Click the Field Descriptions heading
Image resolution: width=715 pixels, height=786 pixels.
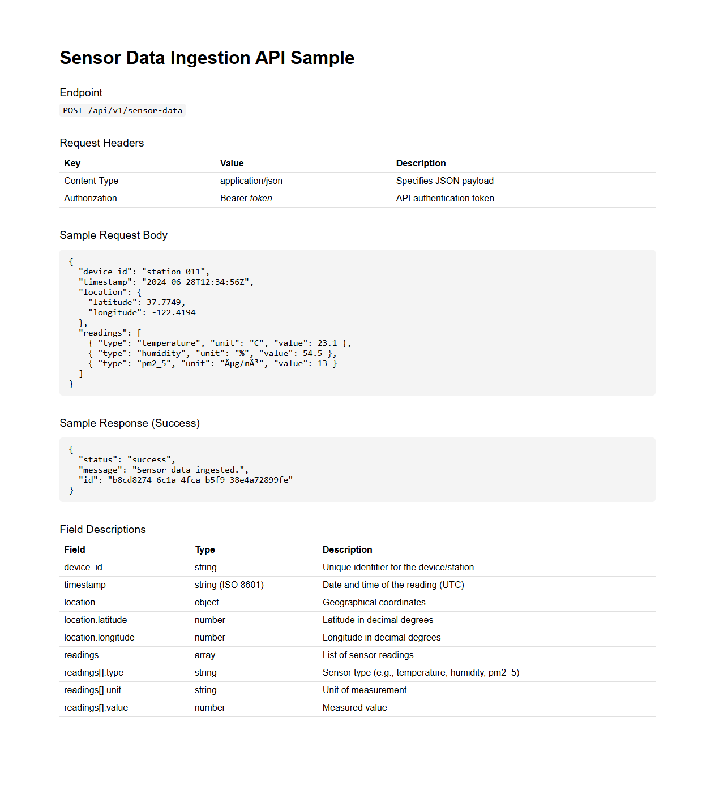point(102,529)
